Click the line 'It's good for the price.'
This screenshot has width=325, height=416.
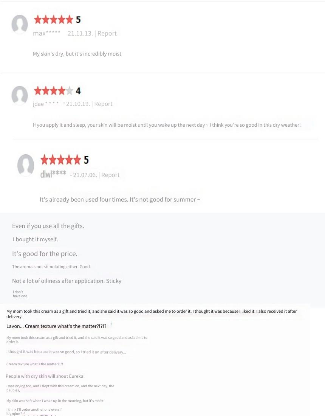[45, 254]
